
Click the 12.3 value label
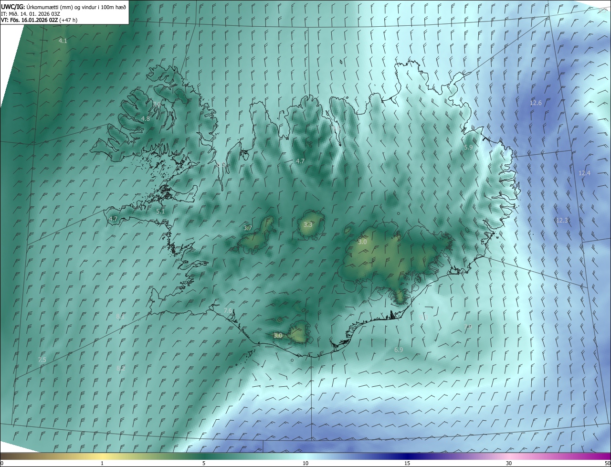[562, 220]
